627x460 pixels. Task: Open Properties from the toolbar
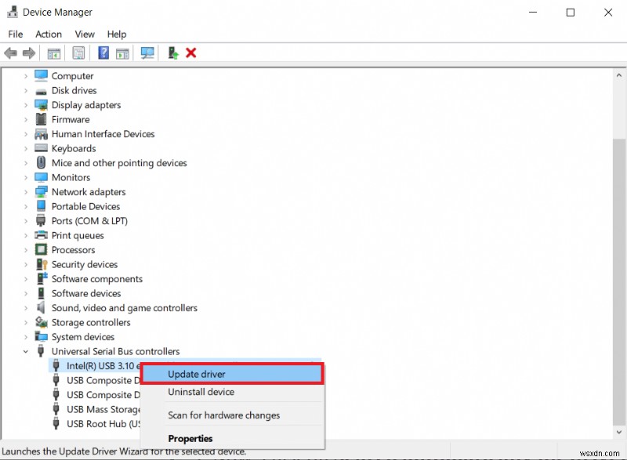(78, 53)
